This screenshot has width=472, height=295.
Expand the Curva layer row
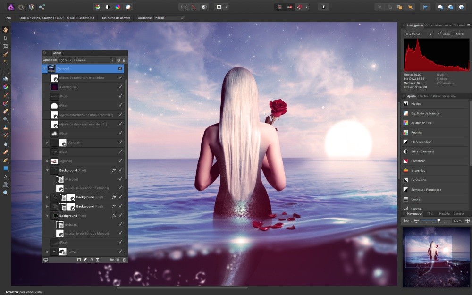(47, 252)
